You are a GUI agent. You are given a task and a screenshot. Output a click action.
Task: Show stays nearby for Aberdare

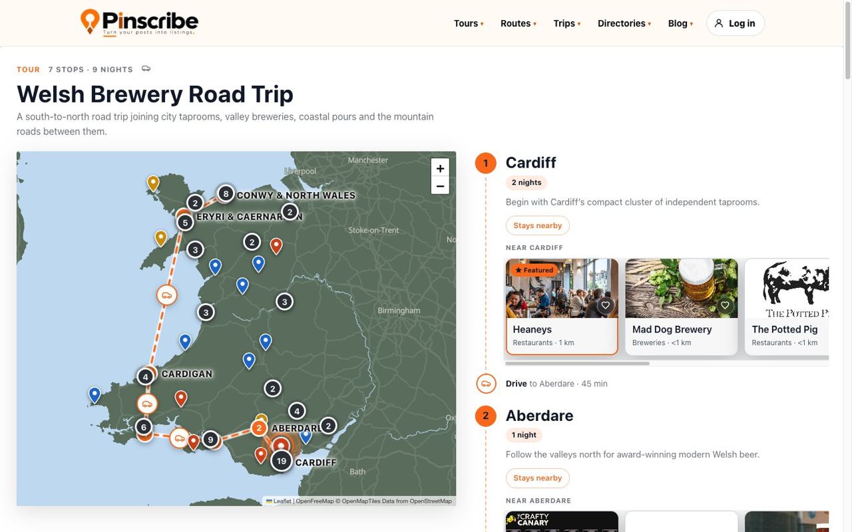click(538, 478)
